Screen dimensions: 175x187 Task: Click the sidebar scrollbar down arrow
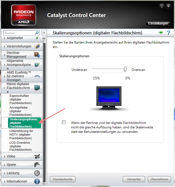click(x=44, y=184)
